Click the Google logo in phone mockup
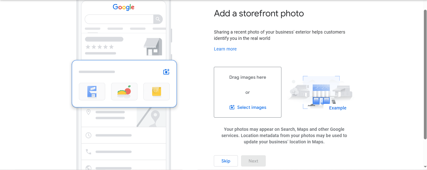427x170 pixels. (x=124, y=7)
